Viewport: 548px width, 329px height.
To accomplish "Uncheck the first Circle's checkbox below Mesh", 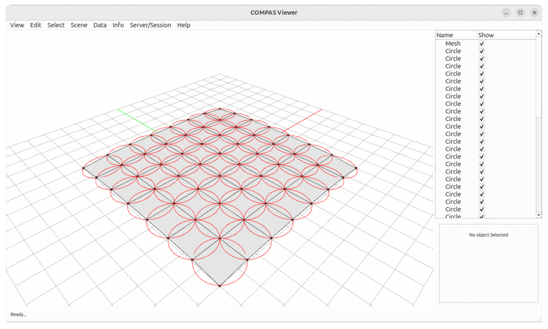I will [x=482, y=51].
